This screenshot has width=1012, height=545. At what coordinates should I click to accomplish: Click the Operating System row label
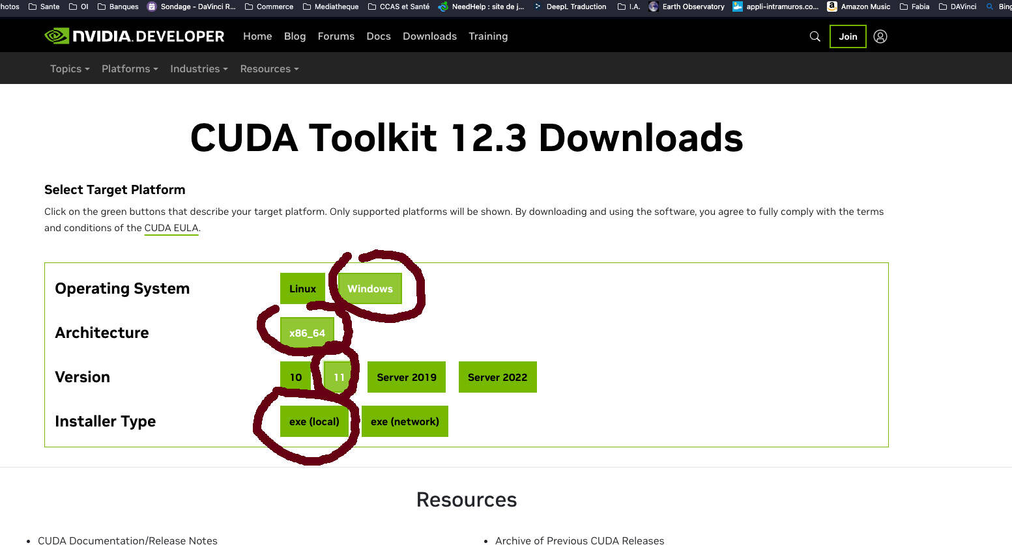click(x=123, y=288)
